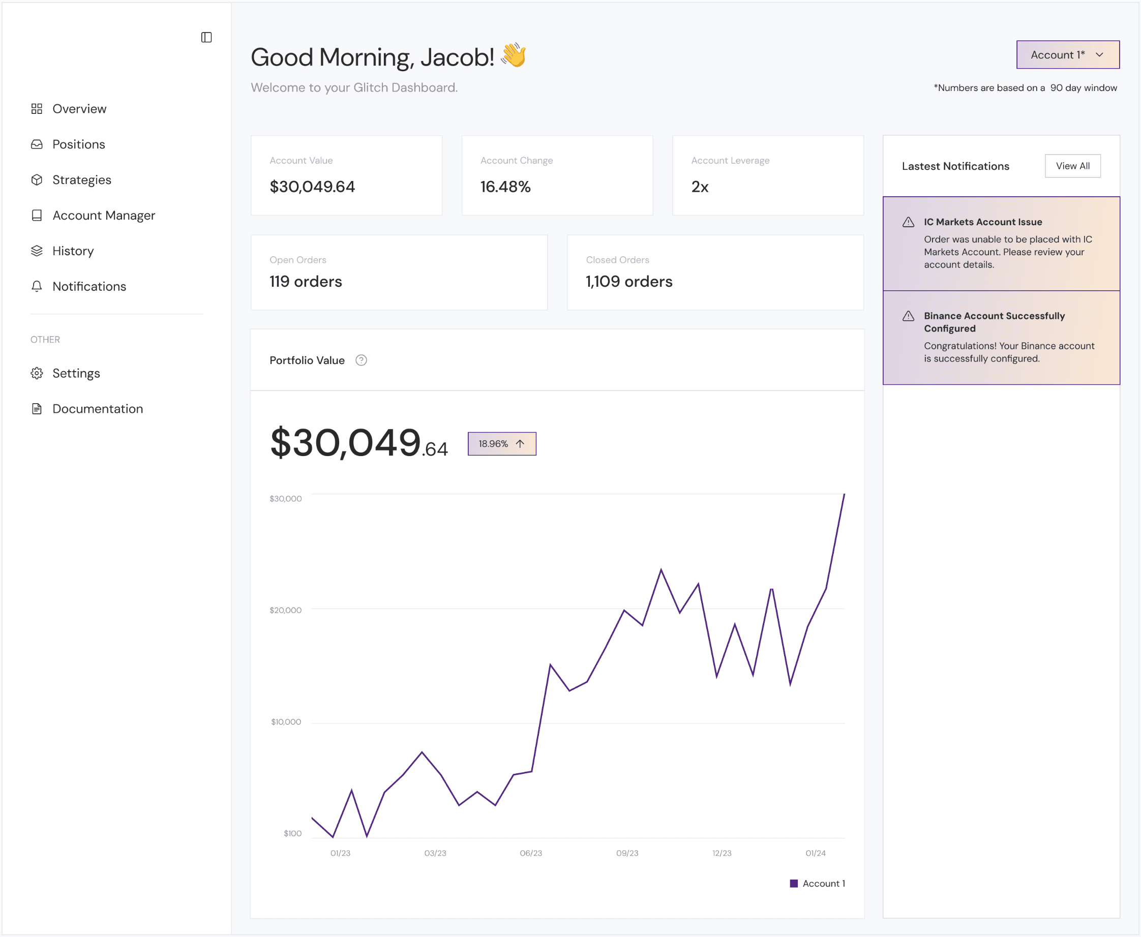
Task: Open Strategies in the sidebar
Action: pos(82,180)
